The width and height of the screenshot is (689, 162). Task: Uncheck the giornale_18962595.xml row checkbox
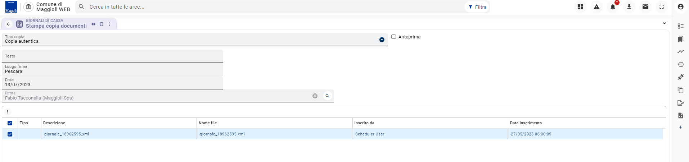[x=10, y=134]
